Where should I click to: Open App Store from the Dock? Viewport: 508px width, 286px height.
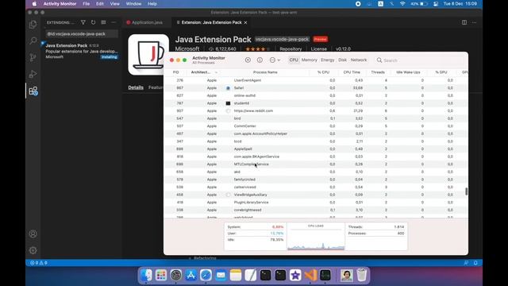pyautogui.click(x=190, y=275)
